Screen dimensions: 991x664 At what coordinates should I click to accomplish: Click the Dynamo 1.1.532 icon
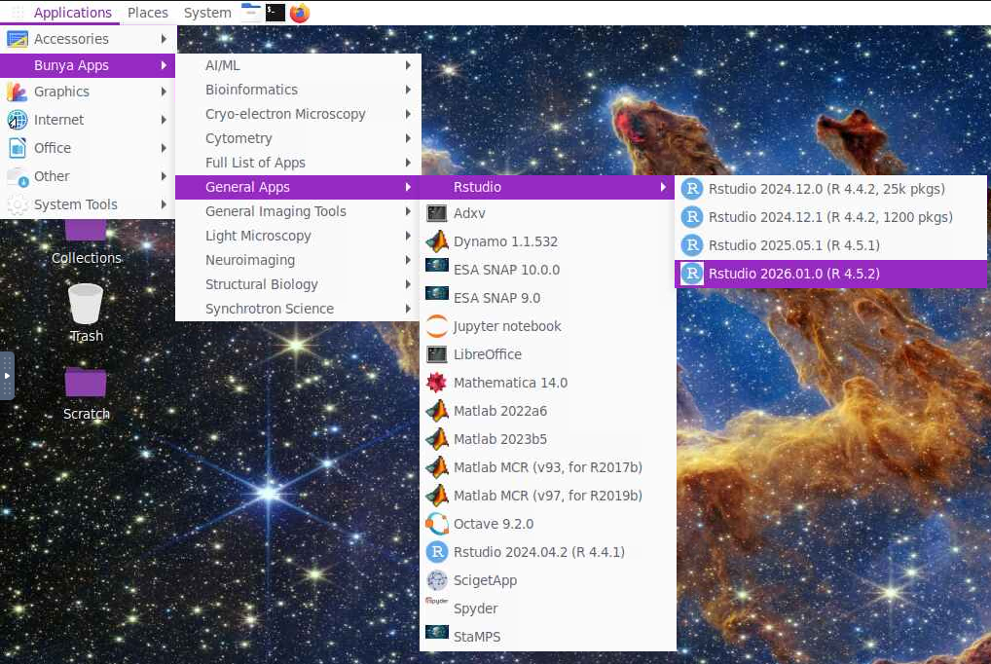437,241
